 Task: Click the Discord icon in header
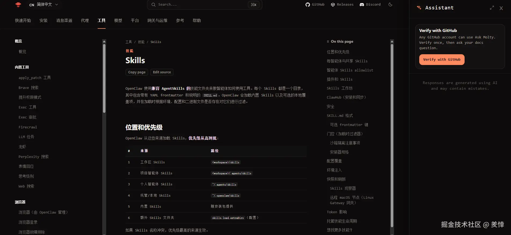[x=362, y=5]
